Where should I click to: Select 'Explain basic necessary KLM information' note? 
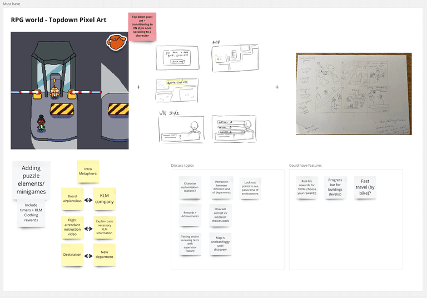[x=105, y=227]
